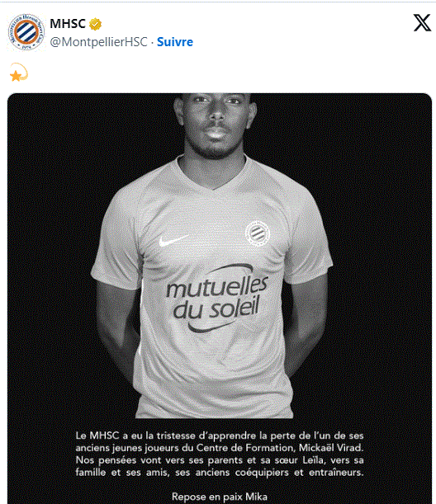
Task: Click the player's face in the photo
Action: click(x=216, y=122)
